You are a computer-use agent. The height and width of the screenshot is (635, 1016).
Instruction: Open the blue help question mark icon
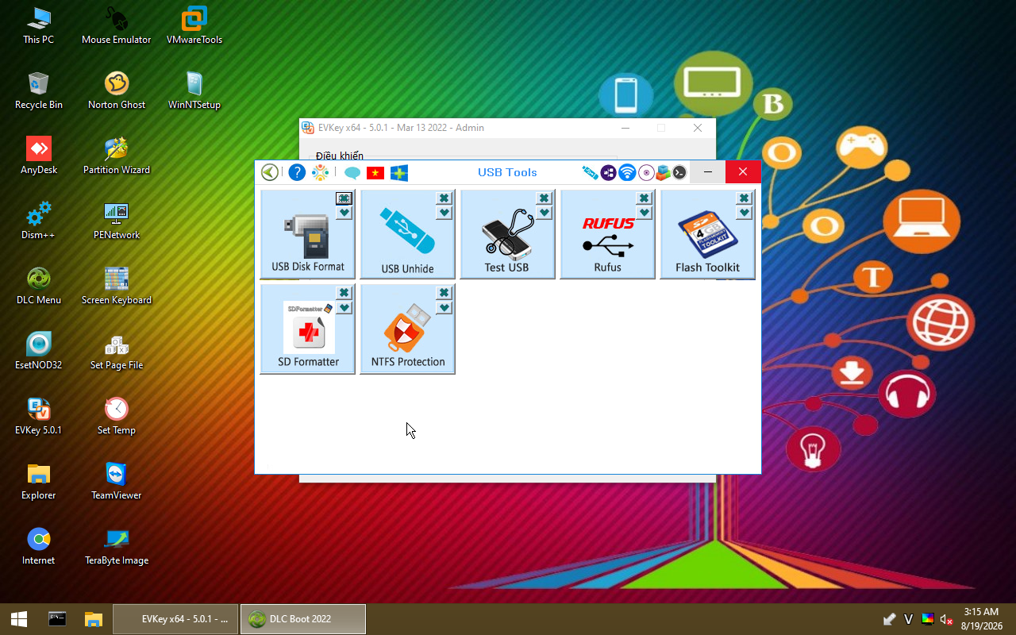297,172
